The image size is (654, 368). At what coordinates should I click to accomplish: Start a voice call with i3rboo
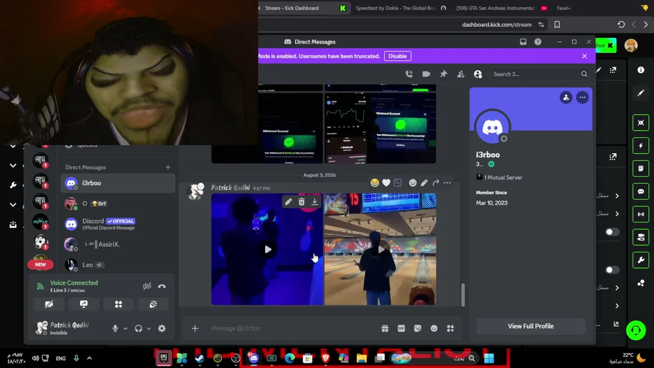coord(409,74)
